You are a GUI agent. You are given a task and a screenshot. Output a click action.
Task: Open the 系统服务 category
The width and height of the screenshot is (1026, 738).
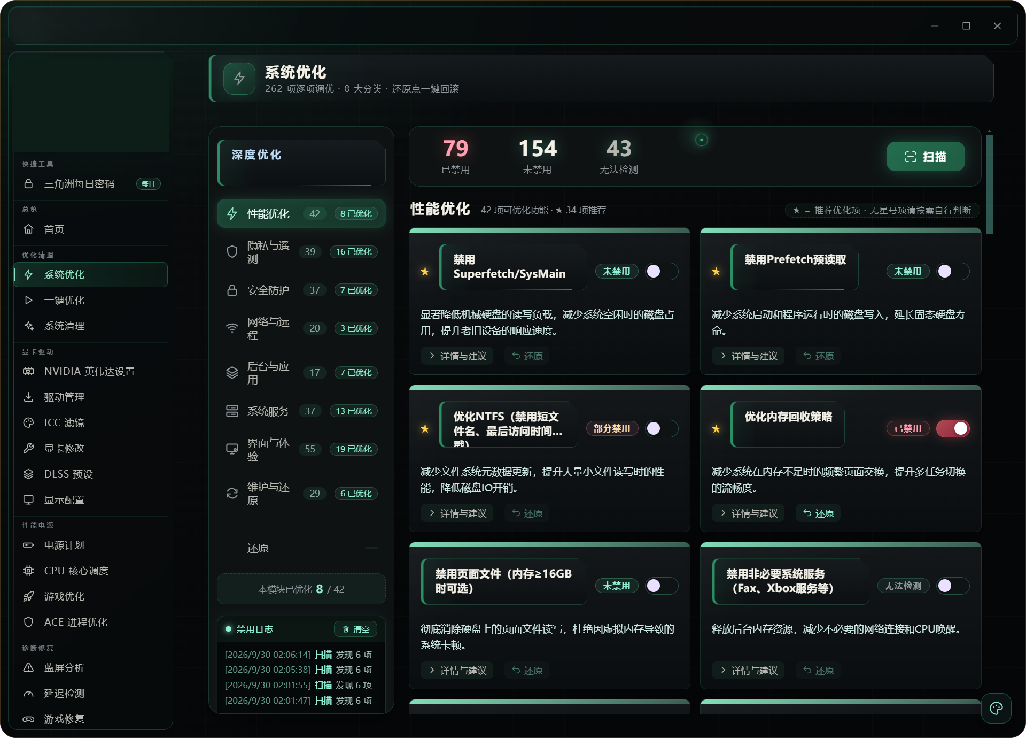click(301, 411)
